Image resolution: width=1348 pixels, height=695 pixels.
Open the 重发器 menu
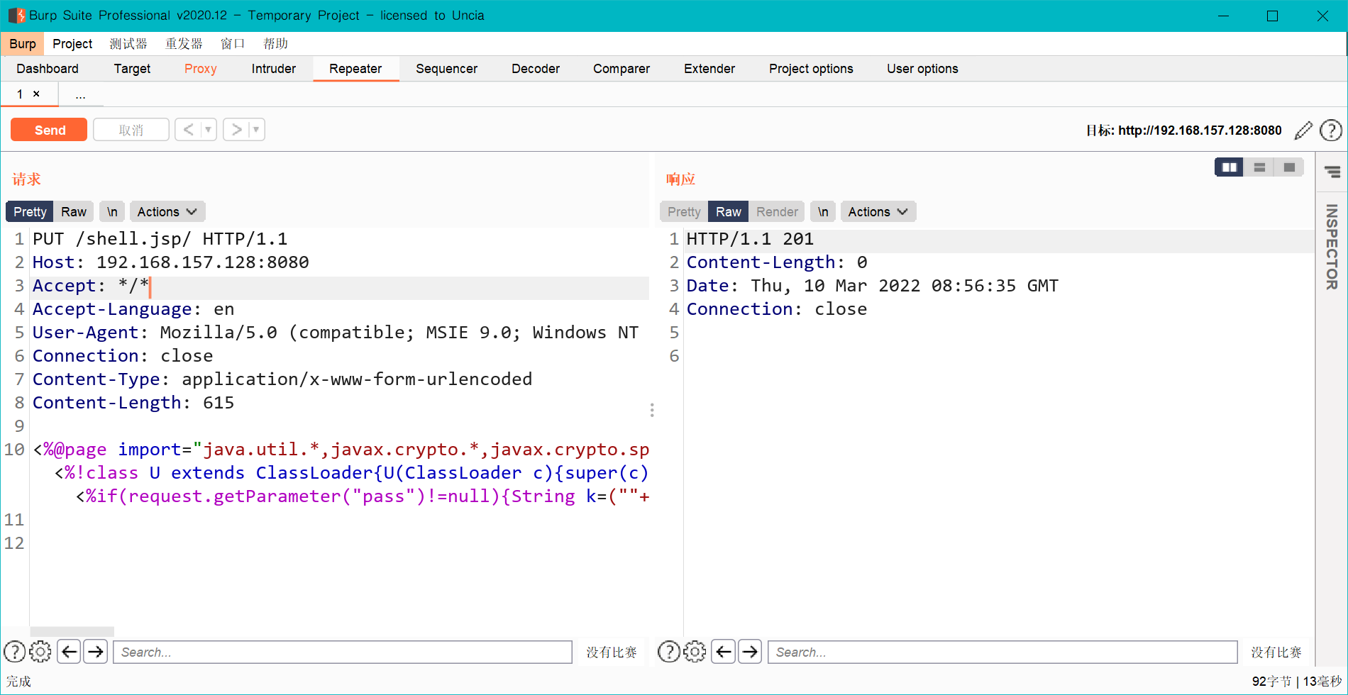(184, 44)
